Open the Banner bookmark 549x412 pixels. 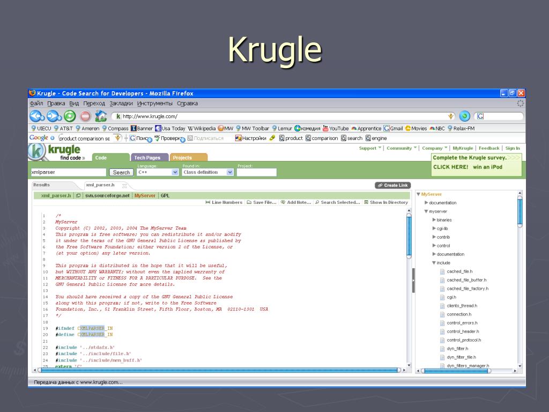(142, 129)
